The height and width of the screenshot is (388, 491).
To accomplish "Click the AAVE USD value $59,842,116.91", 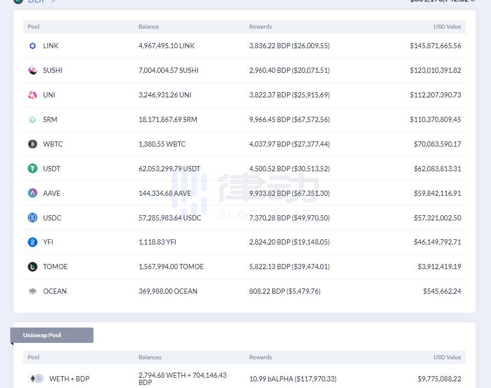I will [x=437, y=193].
